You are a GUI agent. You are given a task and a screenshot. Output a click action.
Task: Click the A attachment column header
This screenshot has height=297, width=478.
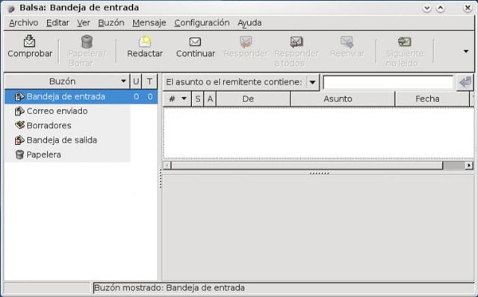tap(210, 99)
